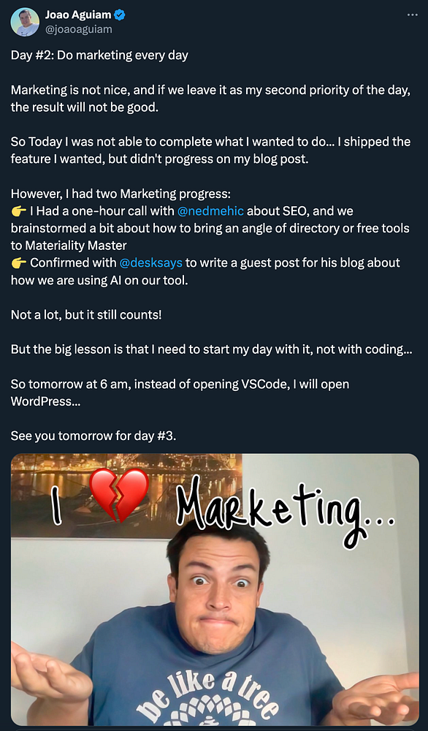The width and height of the screenshot is (428, 731).
Task: Open the three-dot more options menu
Action: (x=412, y=15)
